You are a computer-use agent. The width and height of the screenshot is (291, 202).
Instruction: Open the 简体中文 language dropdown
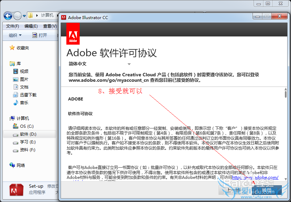(129, 64)
